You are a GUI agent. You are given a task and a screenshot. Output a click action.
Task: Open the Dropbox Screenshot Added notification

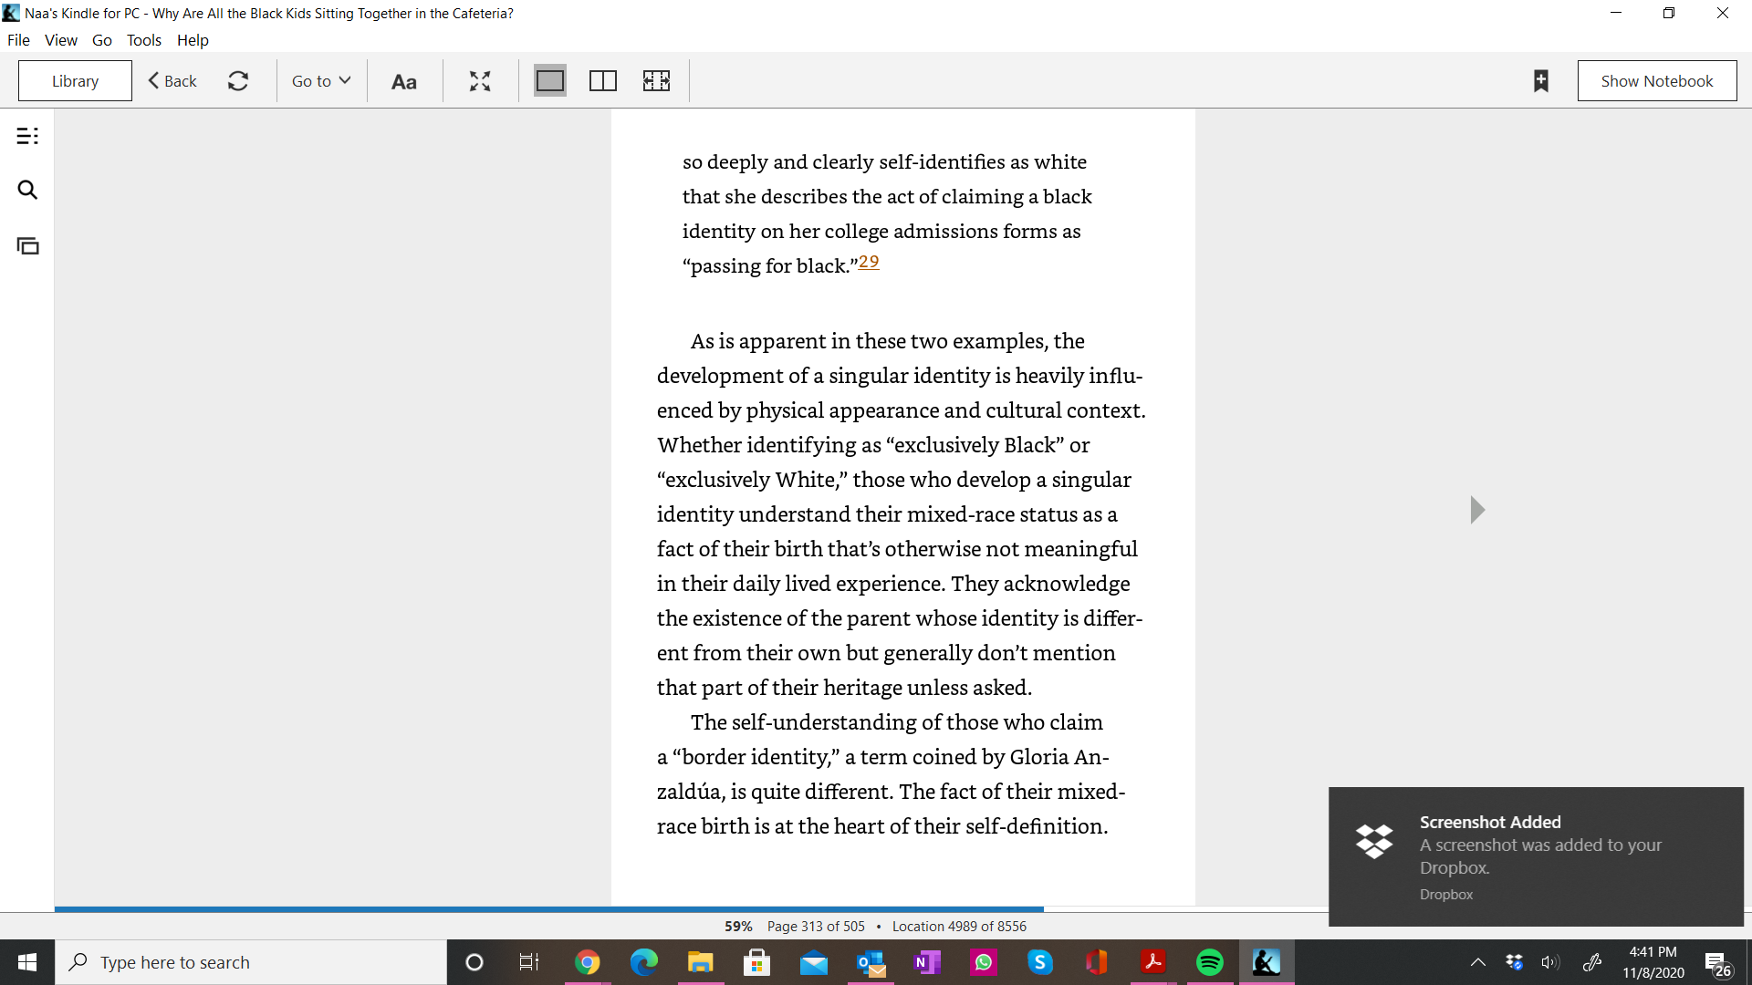(1536, 857)
